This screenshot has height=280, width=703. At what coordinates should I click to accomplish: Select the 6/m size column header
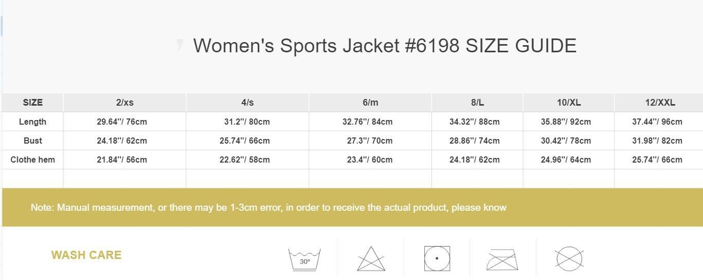370,103
